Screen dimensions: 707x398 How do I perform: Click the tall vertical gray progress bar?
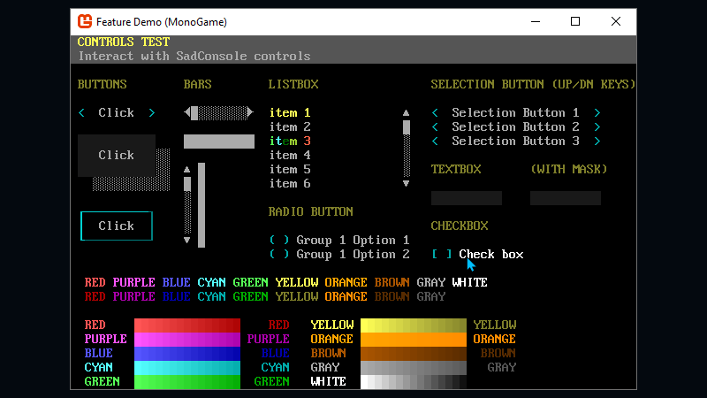pyautogui.click(x=201, y=205)
